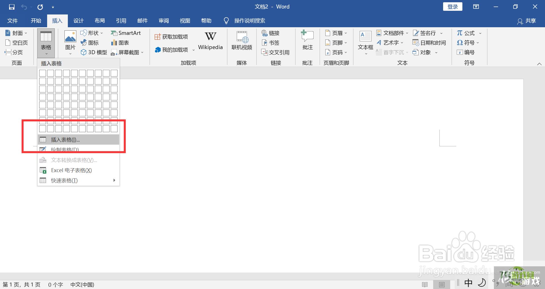Switch to the 视图 tab

(x=185, y=21)
